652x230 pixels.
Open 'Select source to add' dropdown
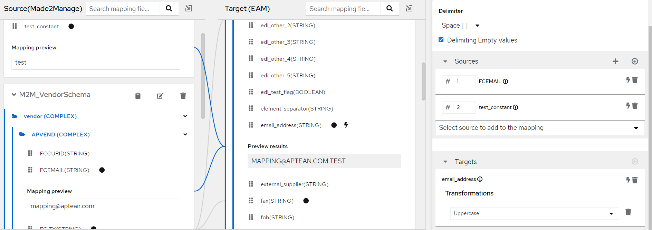539,128
